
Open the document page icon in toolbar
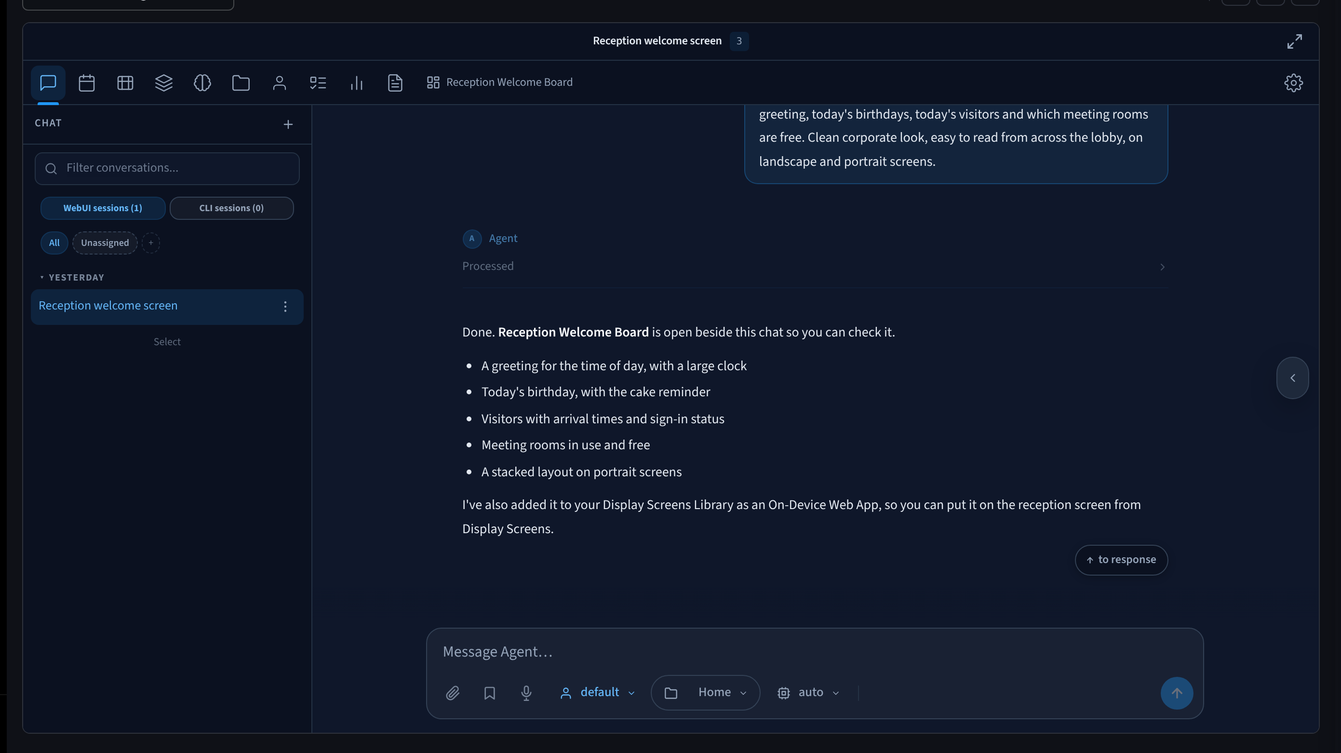coord(395,82)
